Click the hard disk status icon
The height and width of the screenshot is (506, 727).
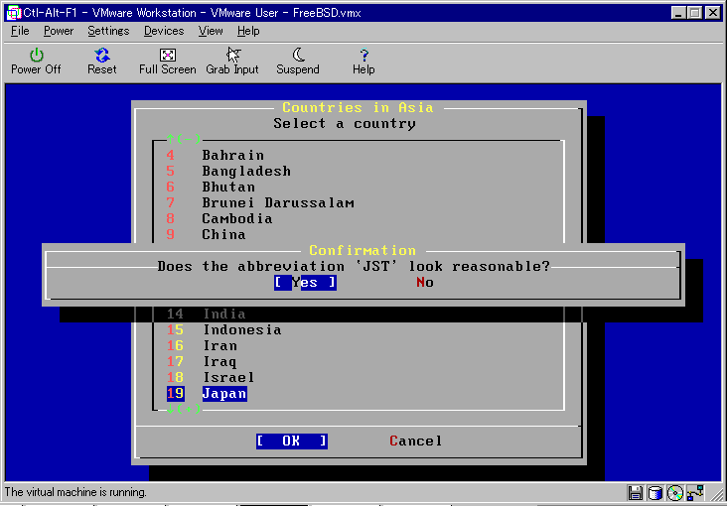click(x=655, y=493)
